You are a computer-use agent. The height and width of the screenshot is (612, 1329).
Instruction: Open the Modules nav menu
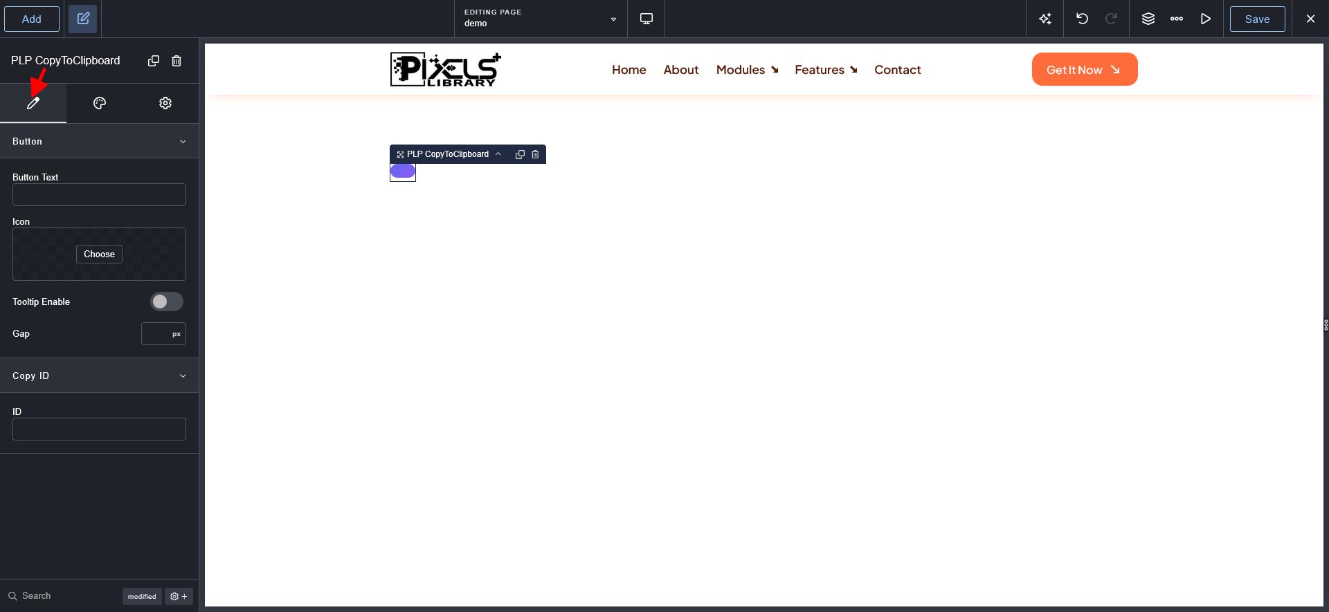click(748, 70)
